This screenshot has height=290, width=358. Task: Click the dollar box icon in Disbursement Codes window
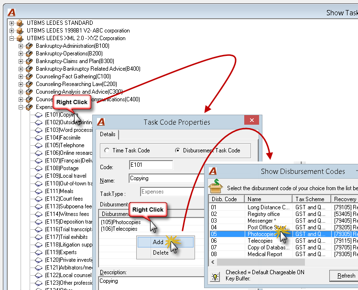click(216, 186)
